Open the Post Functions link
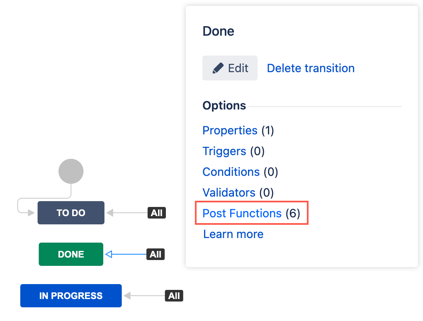Screen dimensions: 423x321 (x=242, y=214)
